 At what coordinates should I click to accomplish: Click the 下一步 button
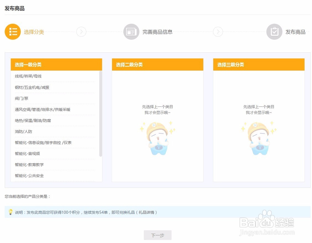click(x=158, y=235)
